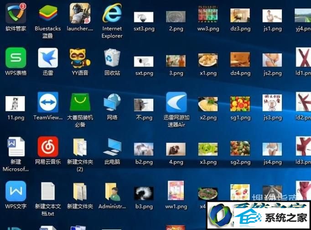
Task: Select the sg2.png fruit image
Action: (240, 148)
